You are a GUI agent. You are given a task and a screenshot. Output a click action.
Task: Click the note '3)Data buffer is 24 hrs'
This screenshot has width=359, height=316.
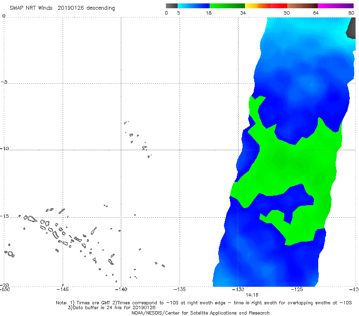pos(112,308)
